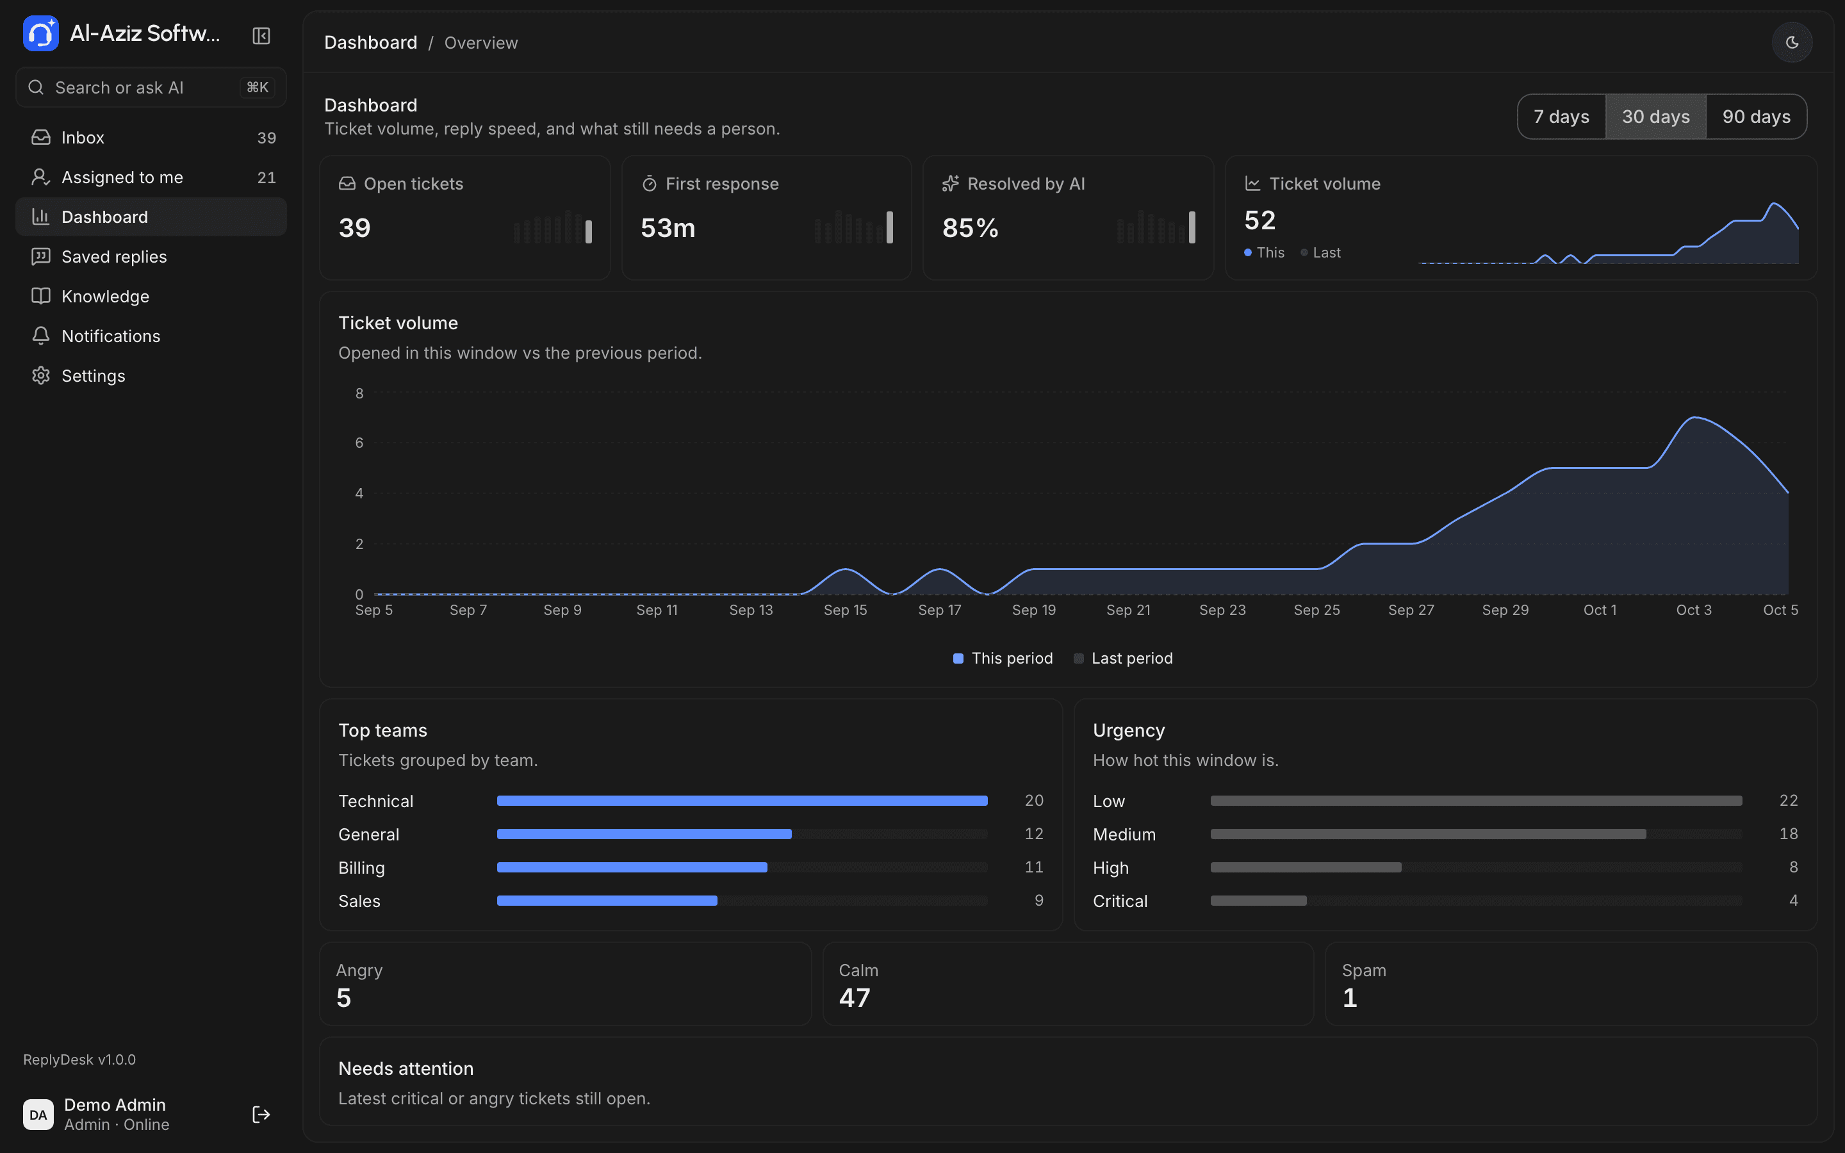1845x1153 pixels.
Task: Click the Demo Admin user name
Action: (x=115, y=1104)
